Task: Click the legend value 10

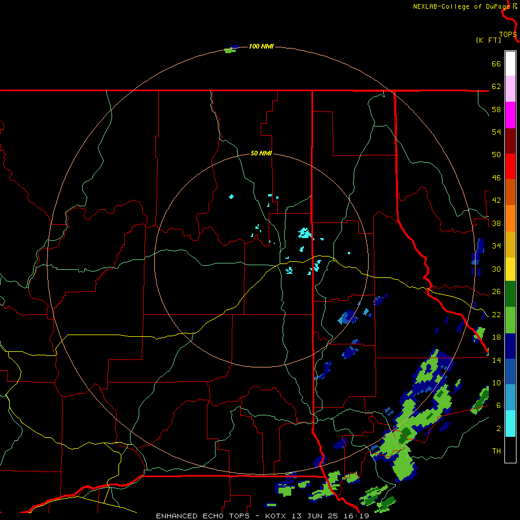Action: [496, 383]
